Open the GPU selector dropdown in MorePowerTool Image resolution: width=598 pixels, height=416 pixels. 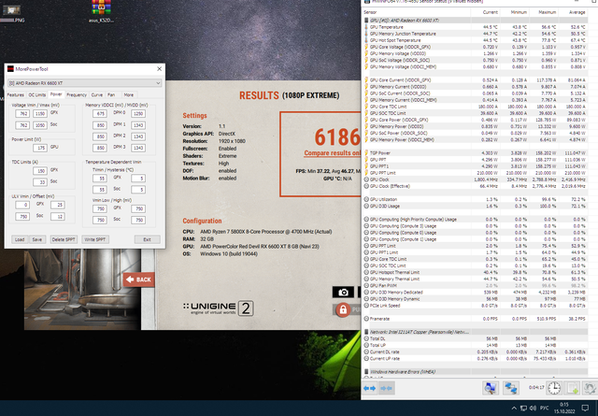point(84,83)
